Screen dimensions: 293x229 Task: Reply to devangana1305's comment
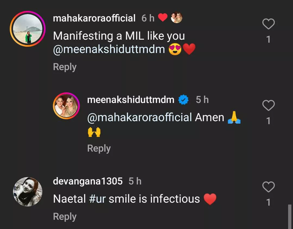click(65, 217)
